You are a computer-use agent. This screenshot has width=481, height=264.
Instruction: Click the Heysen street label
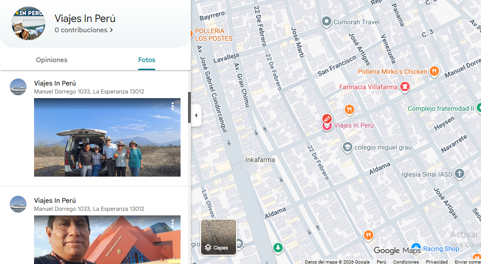tap(445, 123)
